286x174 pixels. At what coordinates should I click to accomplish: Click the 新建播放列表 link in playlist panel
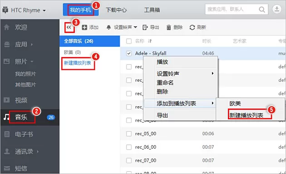(x=77, y=63)
